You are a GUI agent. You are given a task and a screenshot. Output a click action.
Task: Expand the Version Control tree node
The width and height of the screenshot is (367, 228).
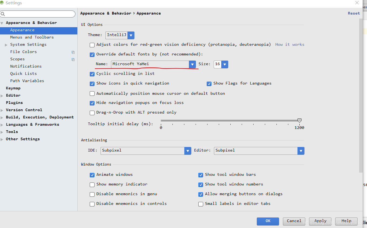point(2,110)
